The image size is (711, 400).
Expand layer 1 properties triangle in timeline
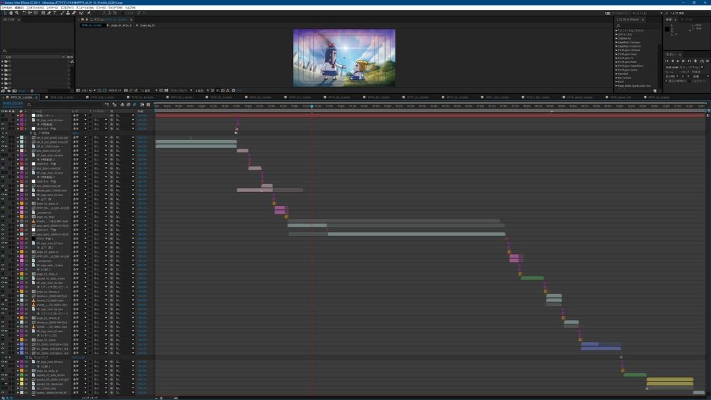[18, 116]
